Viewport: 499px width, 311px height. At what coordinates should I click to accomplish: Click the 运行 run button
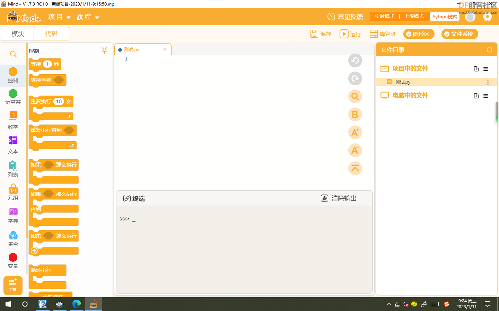tap(350, 34)
